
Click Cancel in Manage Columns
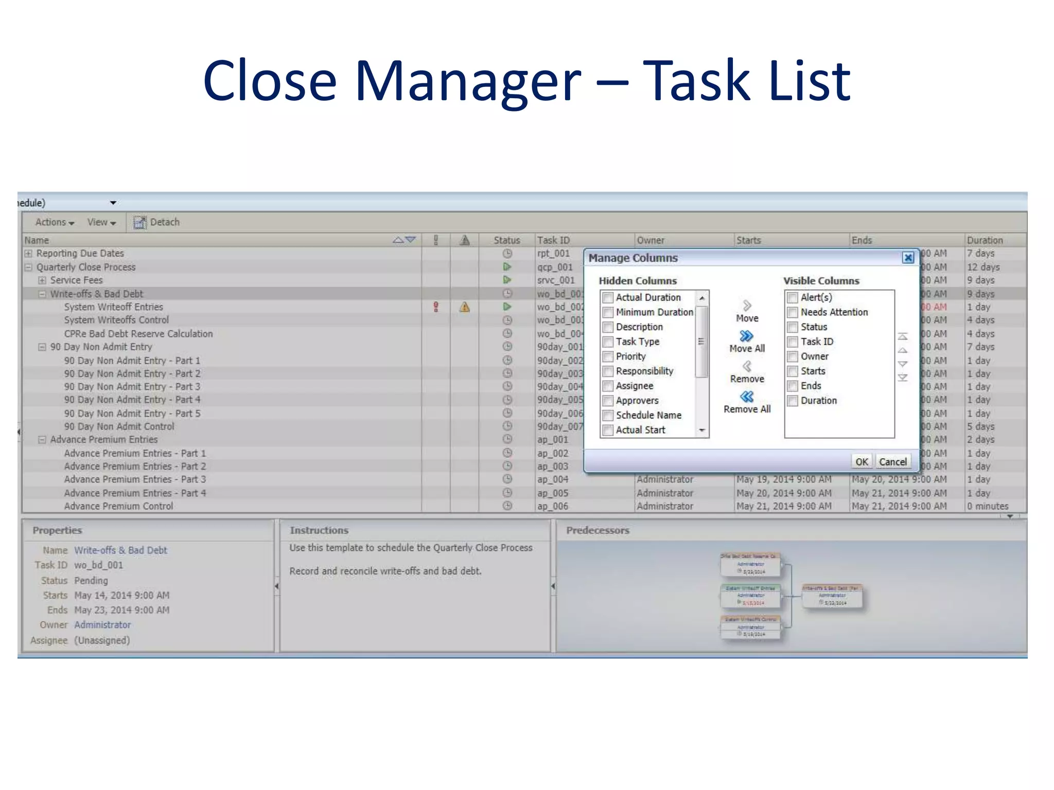(x=893, y=461)
